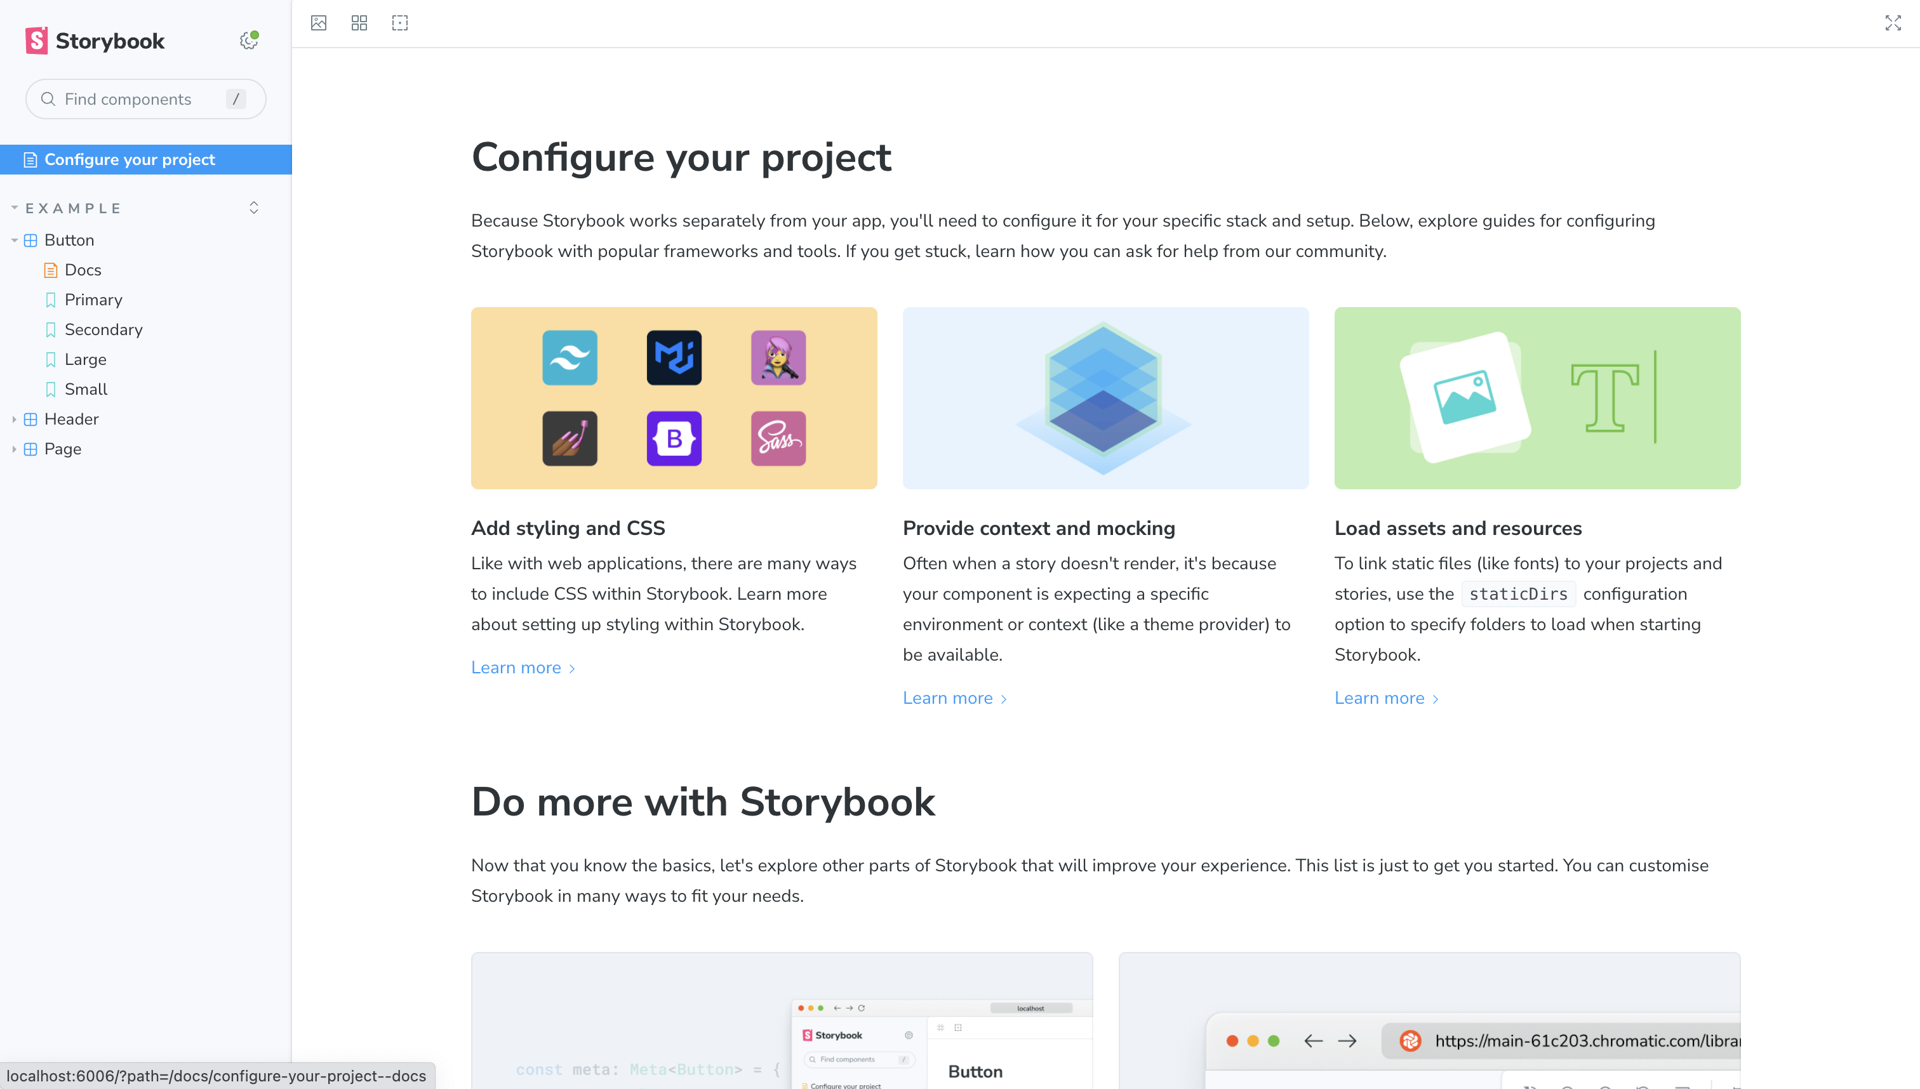Click the forward arrow in the browser mockup
The image size is (1920, 1089).
pos(1347,1040)
